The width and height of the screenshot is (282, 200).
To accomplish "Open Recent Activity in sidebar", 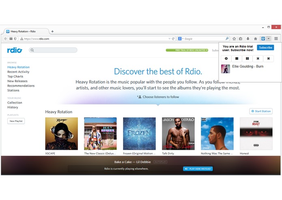I will tap(18, 72).
